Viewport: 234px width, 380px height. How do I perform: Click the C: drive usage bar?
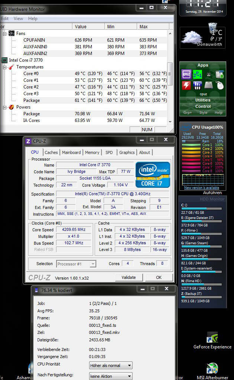pos(201,208)
